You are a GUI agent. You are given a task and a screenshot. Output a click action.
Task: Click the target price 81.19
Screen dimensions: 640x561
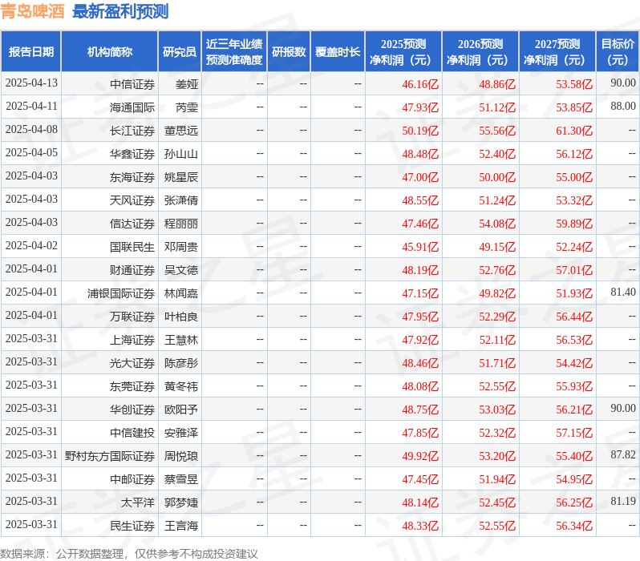pos(623,502)
